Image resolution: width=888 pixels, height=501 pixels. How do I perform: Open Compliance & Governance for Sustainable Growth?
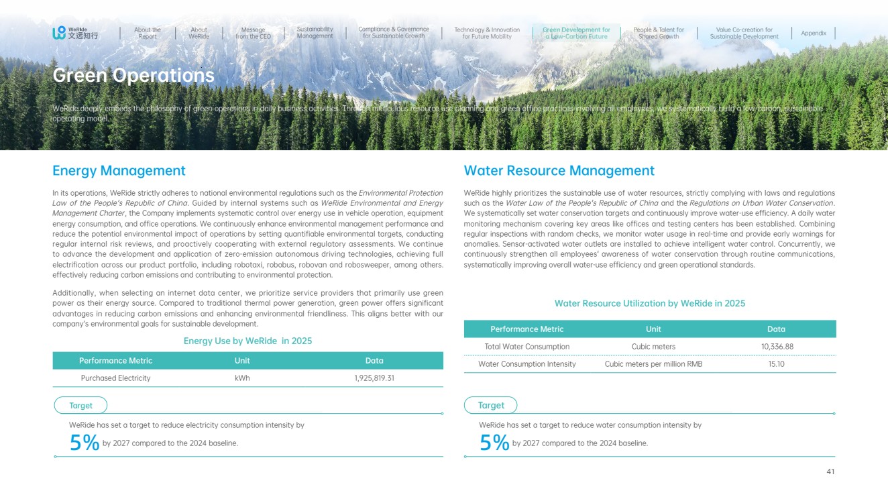(394, 33)
